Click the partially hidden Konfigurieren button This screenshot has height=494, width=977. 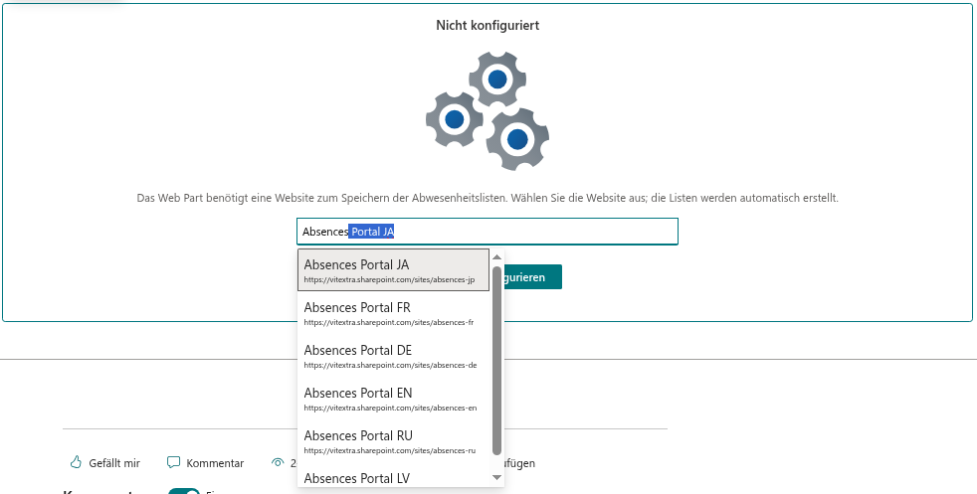[x=532, y=277]
